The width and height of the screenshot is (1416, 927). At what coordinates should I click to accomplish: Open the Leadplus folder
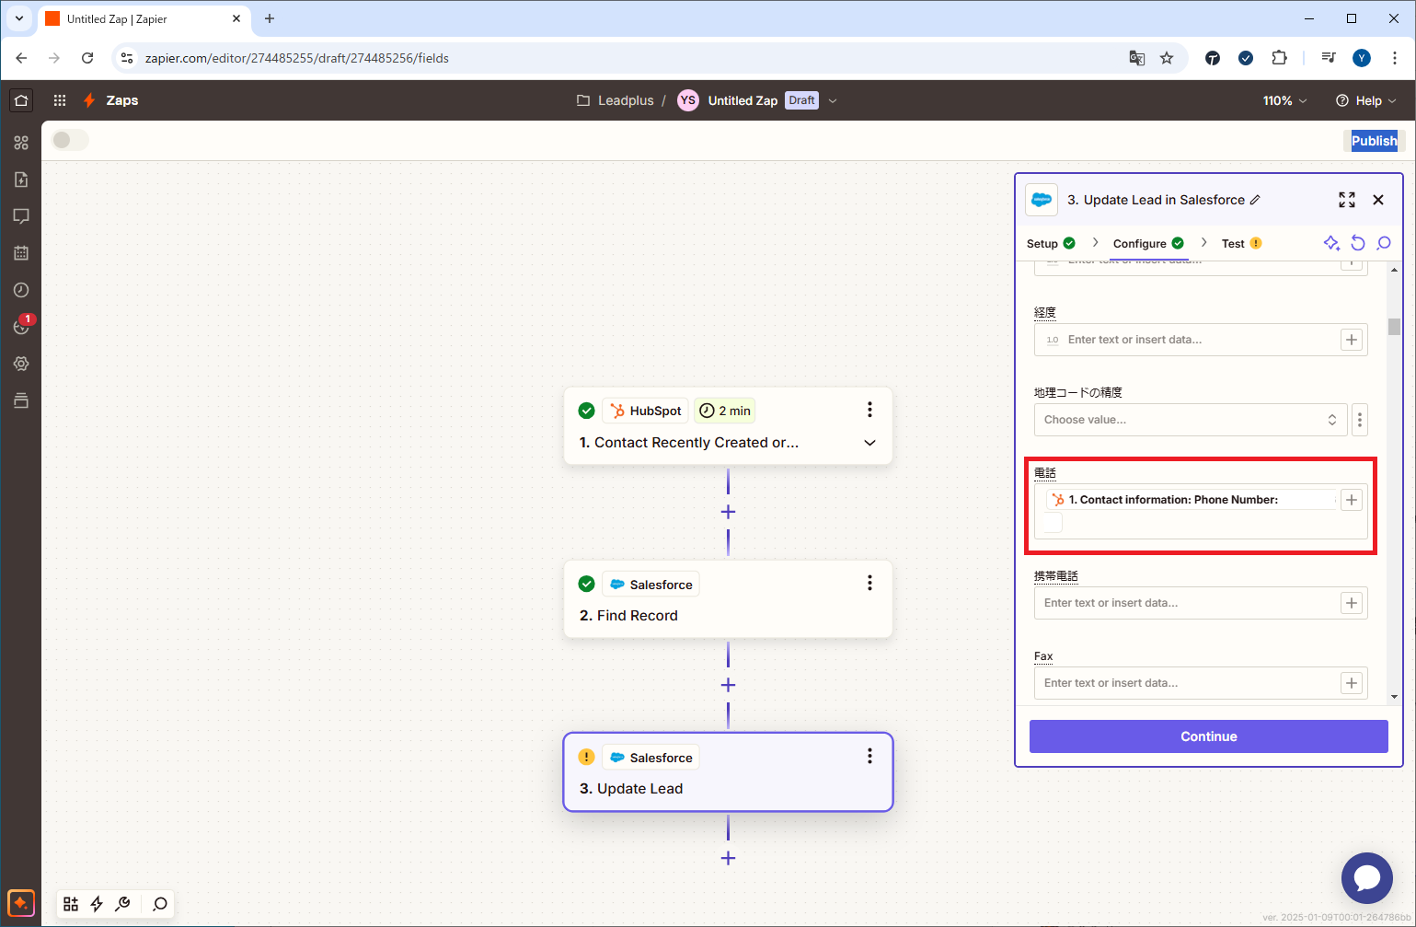616,100
